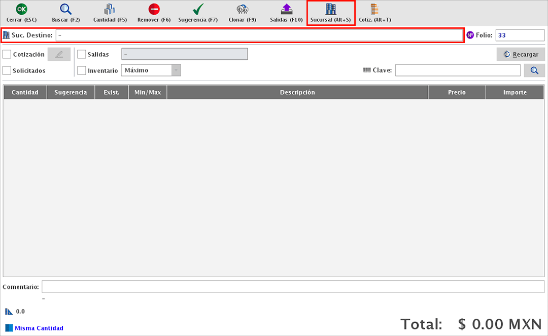This screenshot has width=548, height=336.
Task: Check the Salidas checkbox
Action: pos(82,54)
